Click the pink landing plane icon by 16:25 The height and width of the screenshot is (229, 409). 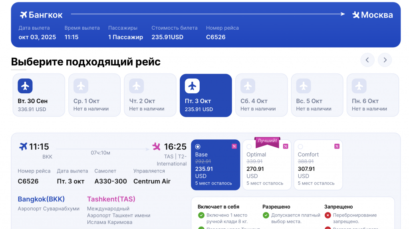[x=156, y=147]
